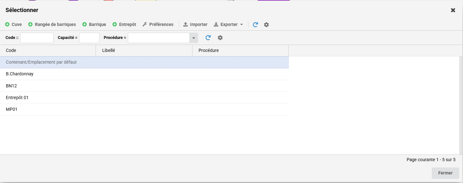Screen dimensions: 463x183
Task: Open the filter row gear settings
Action: click(220, 38)
